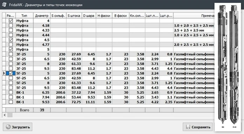Enable the Муфта 4.44 checkbox
Screen dimensions: 244x134
coord(11,35)
